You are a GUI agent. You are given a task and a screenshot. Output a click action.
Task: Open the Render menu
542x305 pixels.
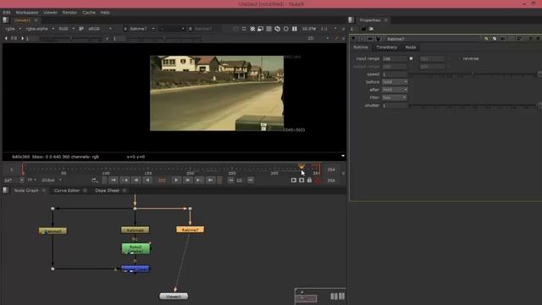(x=69, y=13)
